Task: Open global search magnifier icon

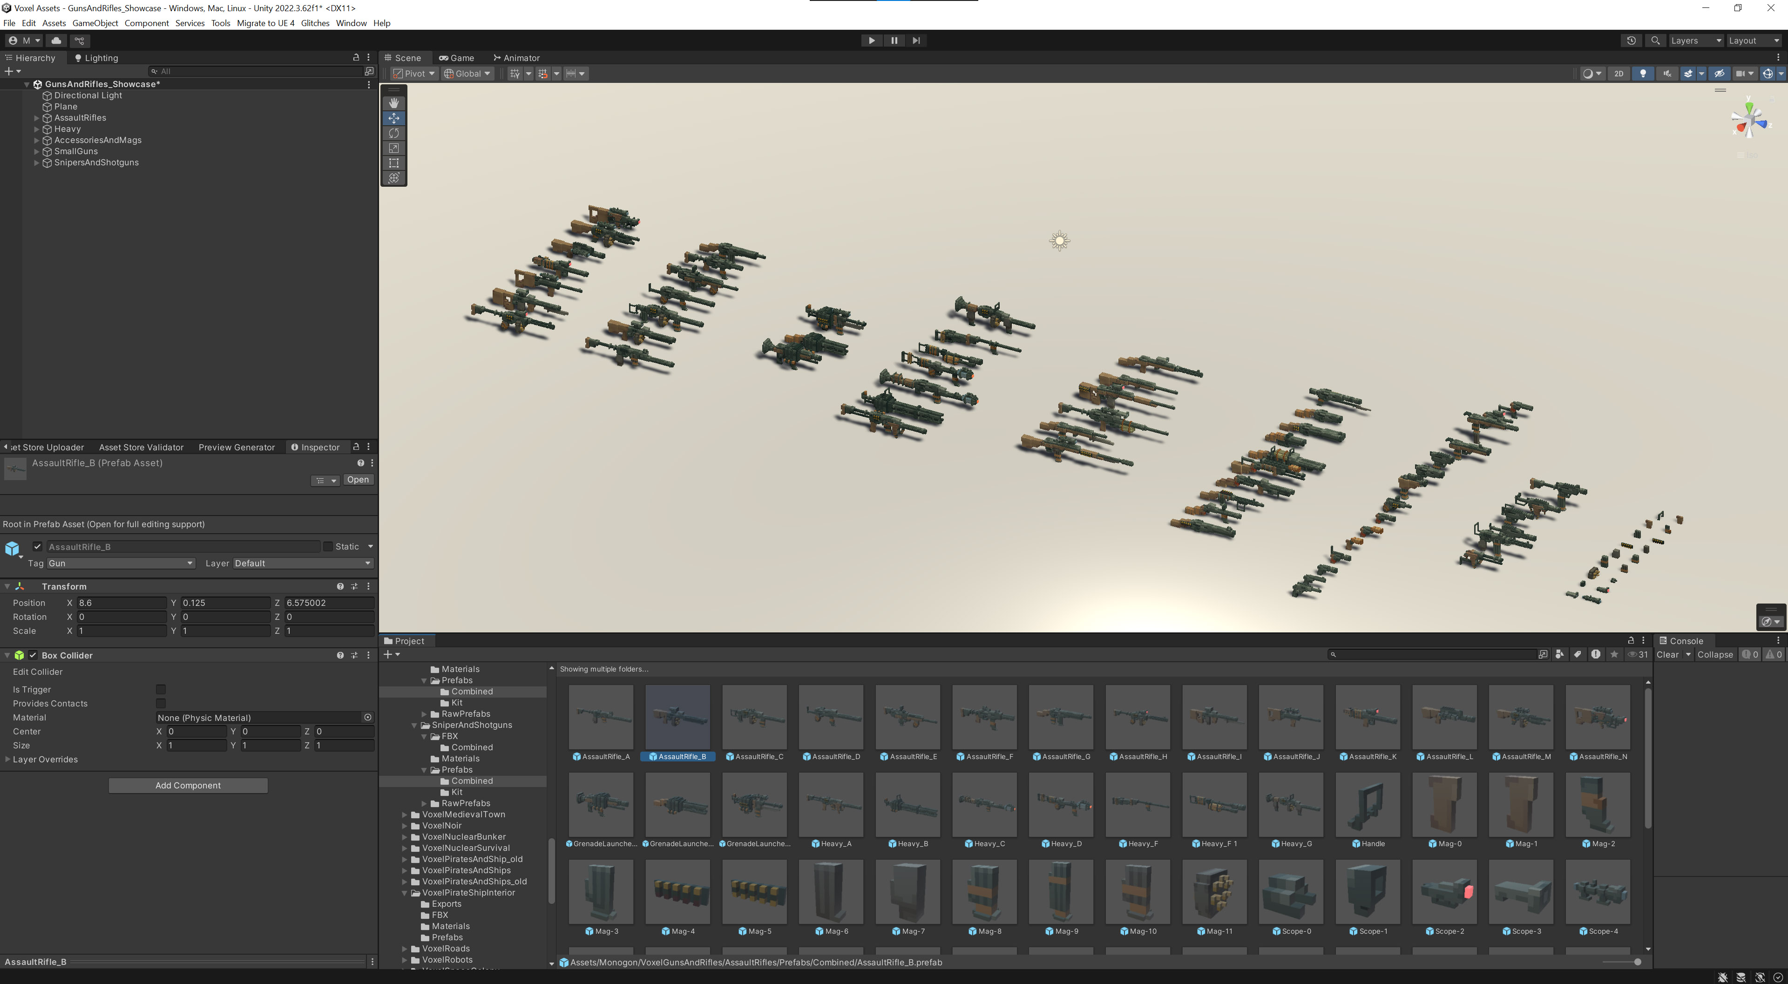Action: (x=1655, y=40)
